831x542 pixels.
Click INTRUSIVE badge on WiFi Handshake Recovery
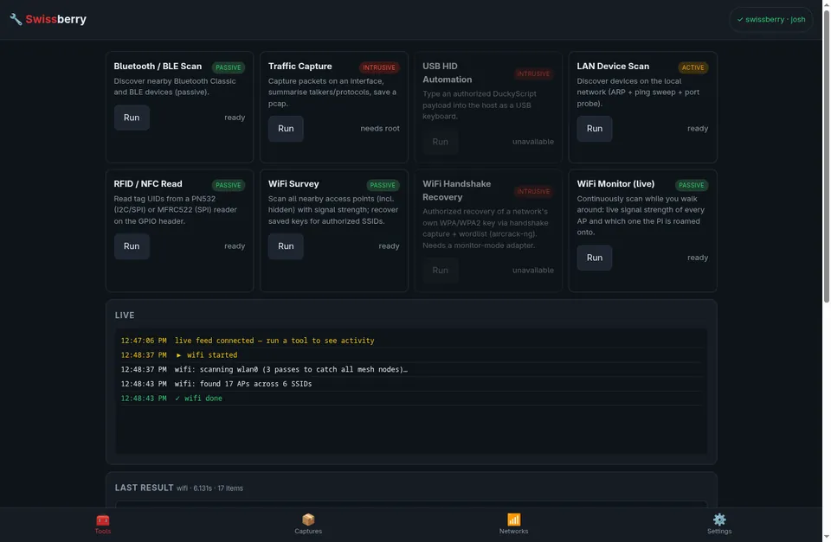533,192
